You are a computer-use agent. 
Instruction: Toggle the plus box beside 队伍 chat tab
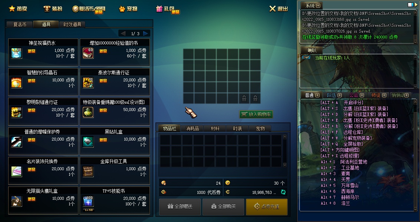[x=339, y=95]
